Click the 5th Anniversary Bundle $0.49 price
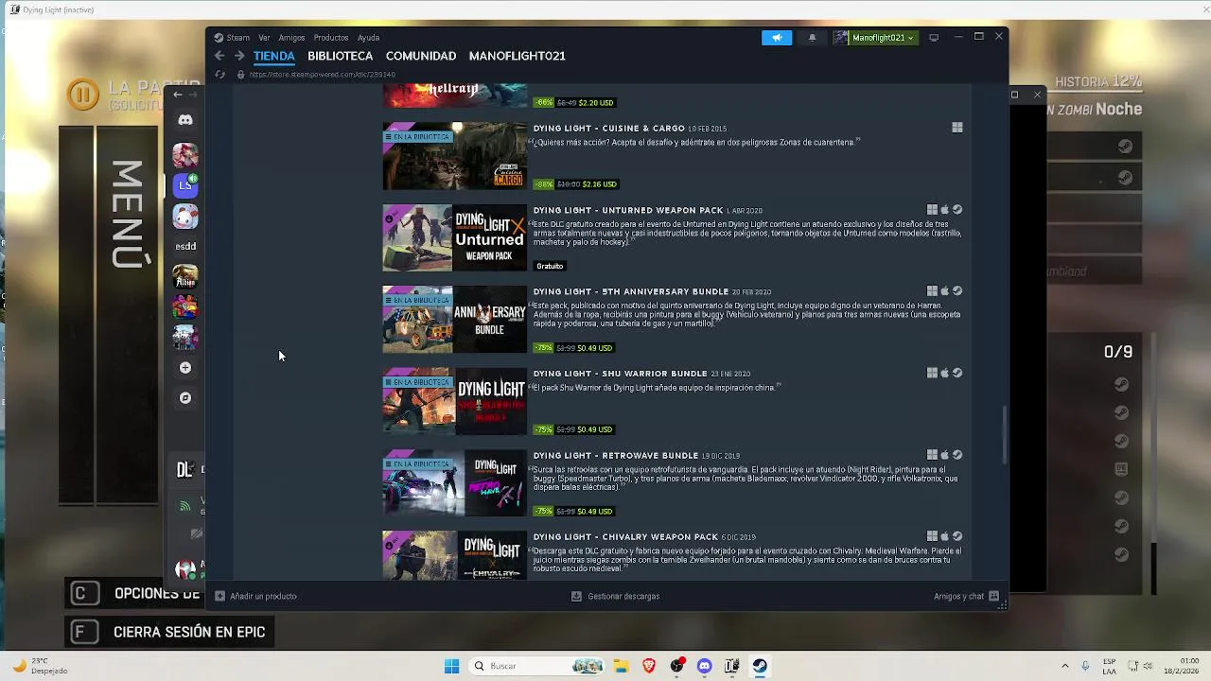The image size is (1211, 681). point(594,348)
